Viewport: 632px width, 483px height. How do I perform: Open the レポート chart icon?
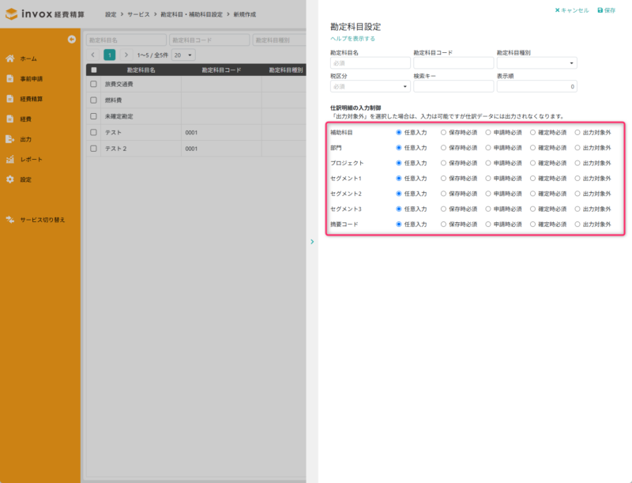(x=9, y=160)
